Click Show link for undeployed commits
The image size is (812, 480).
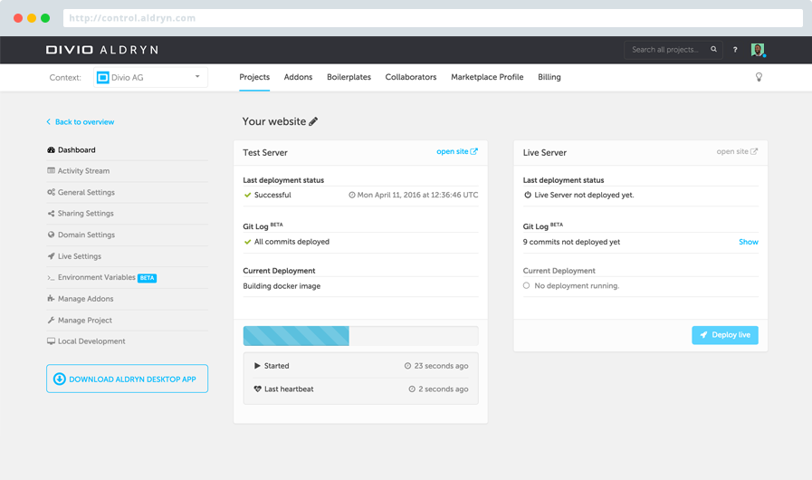point(749,242)
